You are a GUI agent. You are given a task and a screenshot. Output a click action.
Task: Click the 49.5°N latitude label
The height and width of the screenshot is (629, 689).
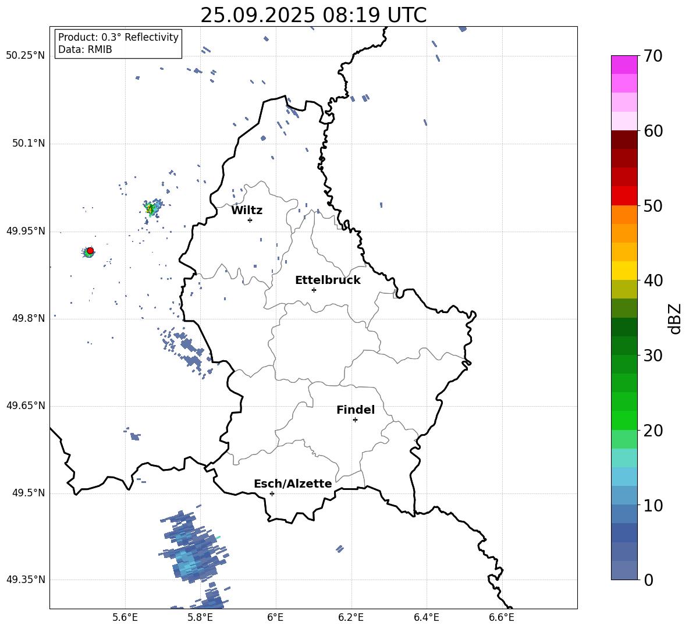(x=29, y=493)
